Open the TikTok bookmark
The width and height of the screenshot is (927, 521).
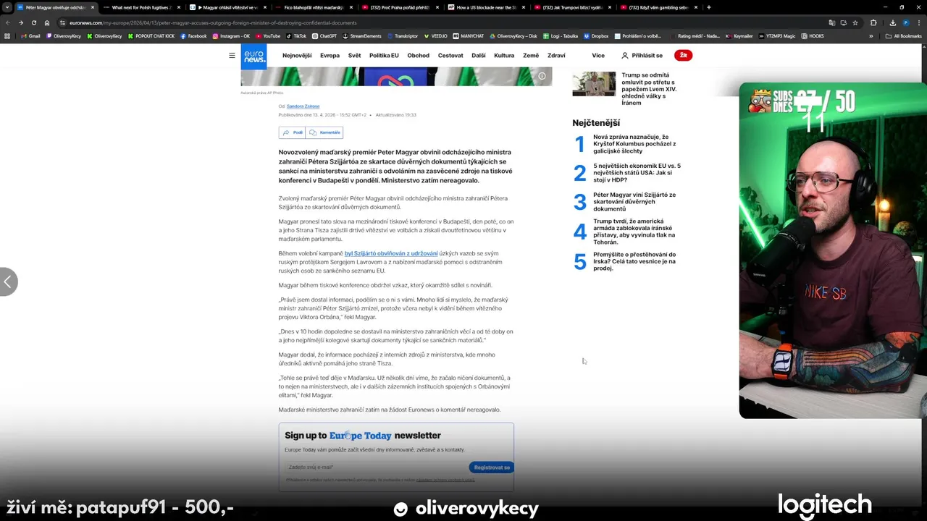(296, 35)
